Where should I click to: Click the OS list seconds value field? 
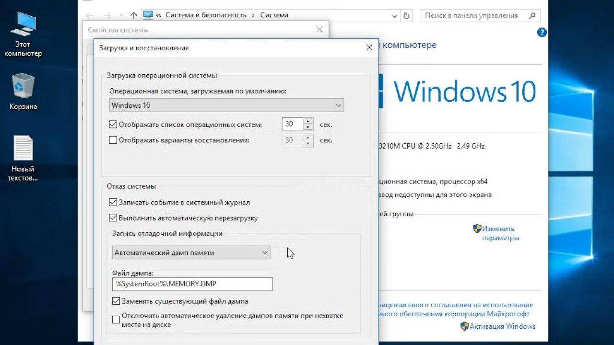(x=293, y=124)
